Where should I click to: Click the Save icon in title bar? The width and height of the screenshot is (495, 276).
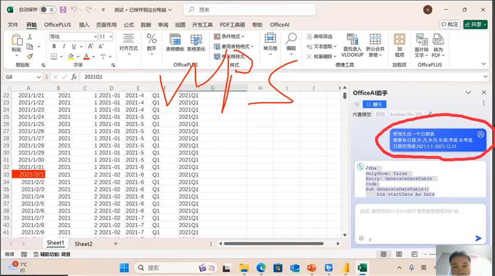(x=63, y=10)
